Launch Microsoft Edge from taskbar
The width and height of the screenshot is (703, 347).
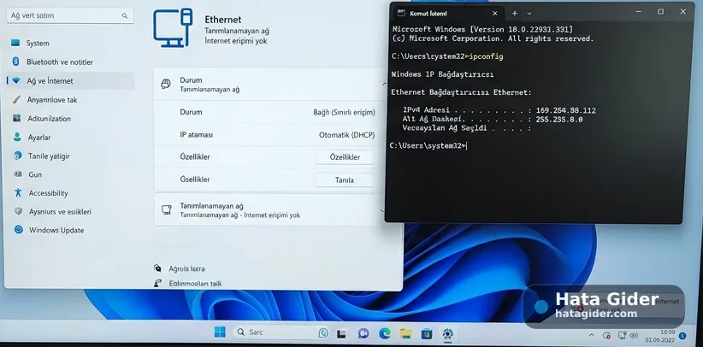click(385, 333)
